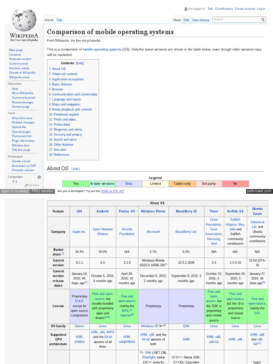Open BlackBerry 10 header link
The width and height of the screenshot is (273, 364).
click(x=186, y=212)
